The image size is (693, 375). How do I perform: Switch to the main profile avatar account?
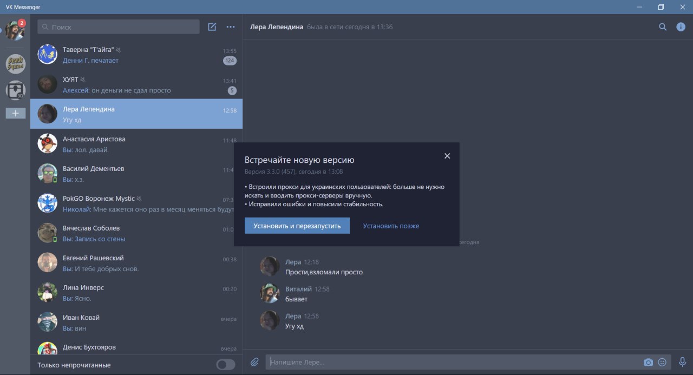(15, 31)
